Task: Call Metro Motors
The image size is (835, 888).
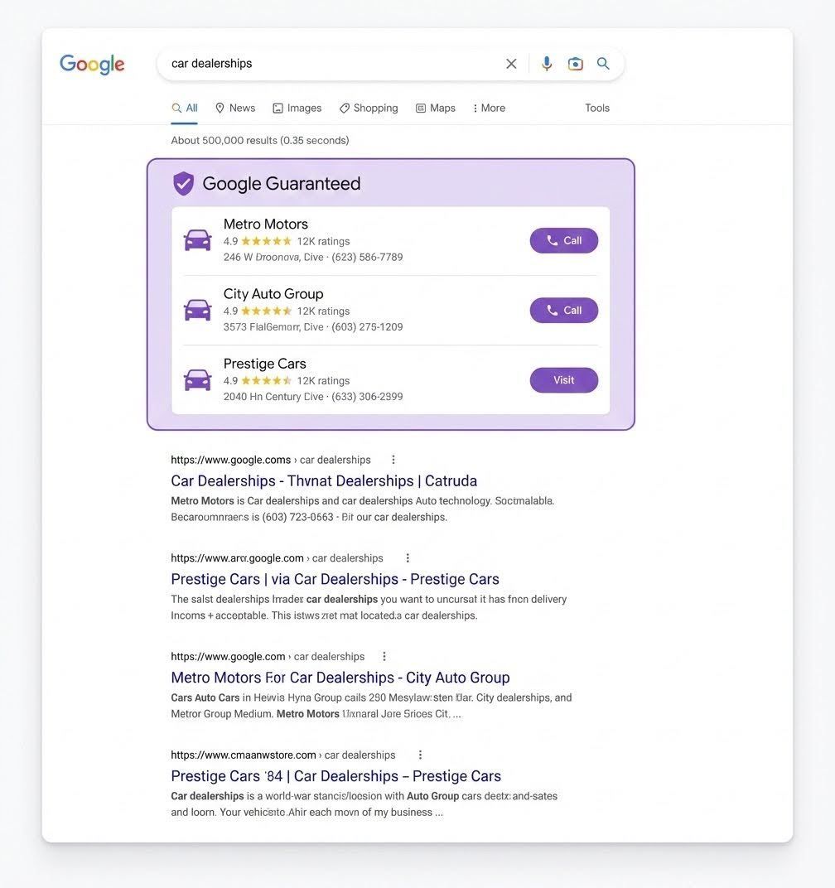Action: (564, 240)
